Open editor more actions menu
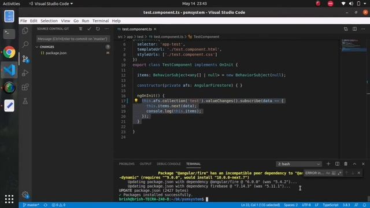Screen dimensions: 370x208 tap(363, 29)
